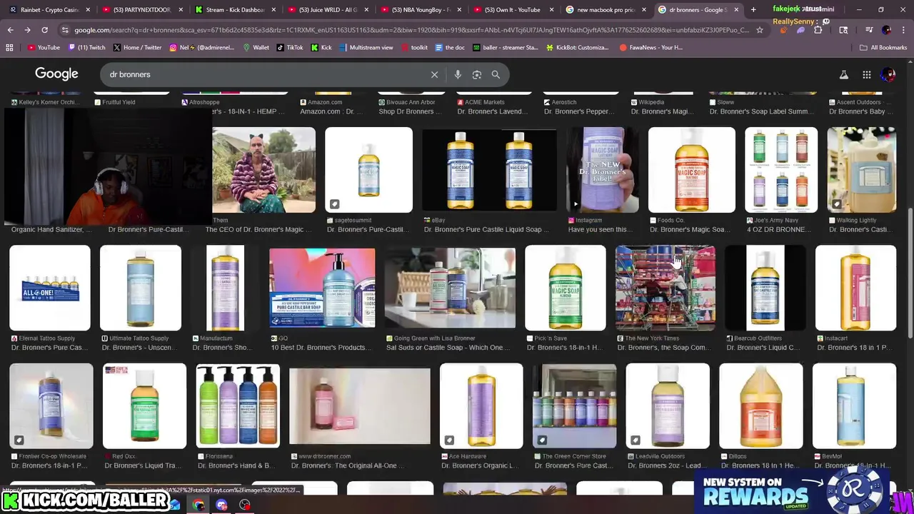Screen dimensions: 914x514
Task: Open the Red Oxx liquid travel soap image
Action: (x=145, y=405)
